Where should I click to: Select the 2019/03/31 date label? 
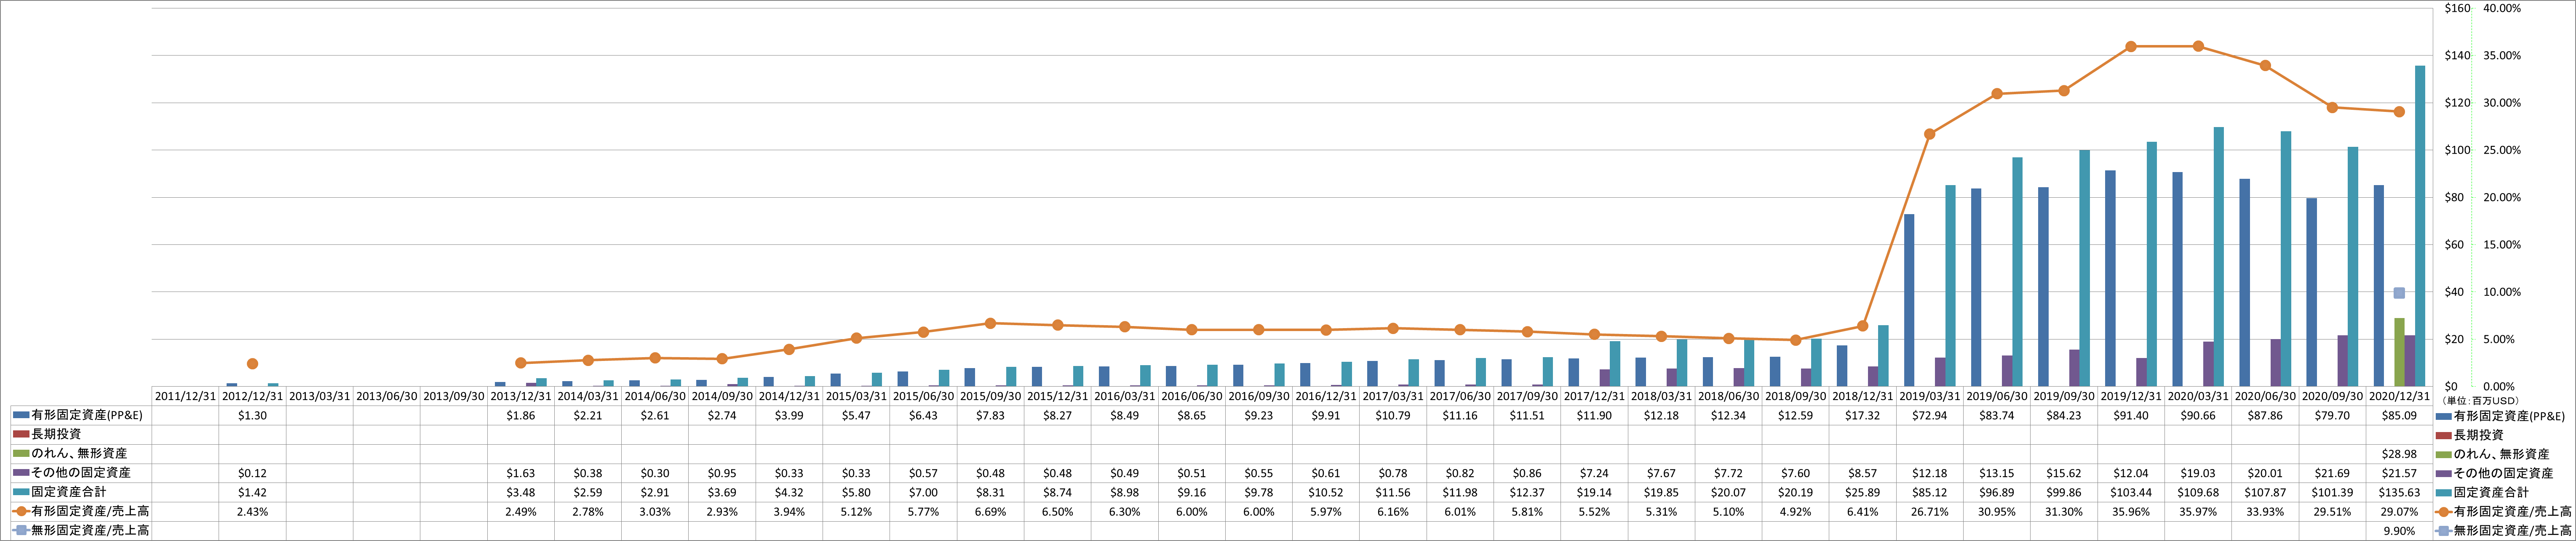[1929, 396]
